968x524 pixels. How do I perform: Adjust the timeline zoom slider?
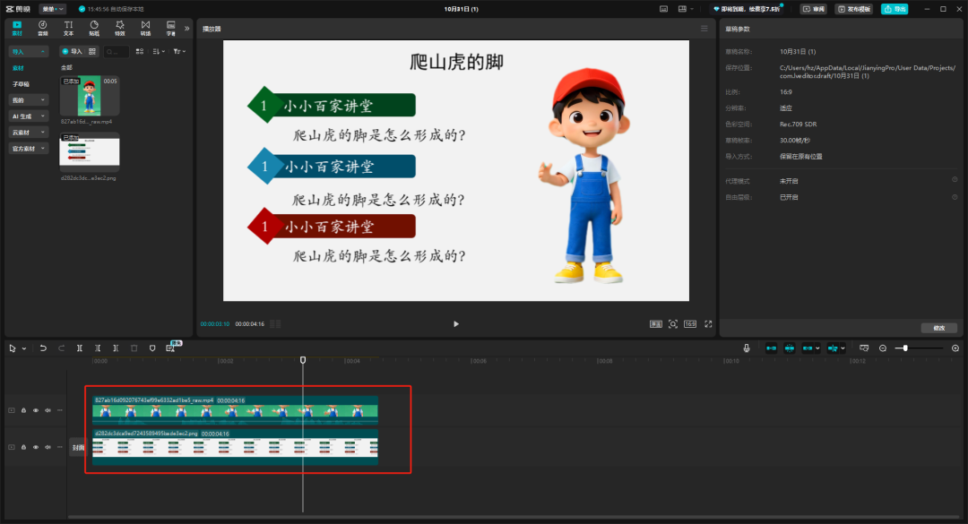coord(905,348)
